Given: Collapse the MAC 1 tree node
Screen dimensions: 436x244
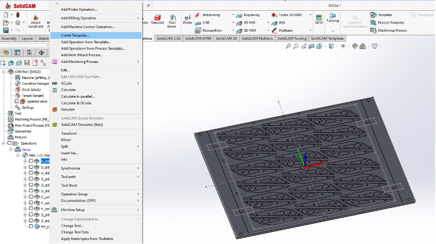Looking at the screenshot, I should [18, 155].
